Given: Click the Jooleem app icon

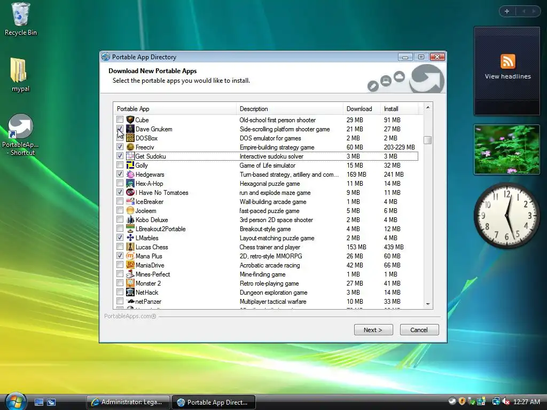Looking at the screenshot, I should tap(130, 210).
